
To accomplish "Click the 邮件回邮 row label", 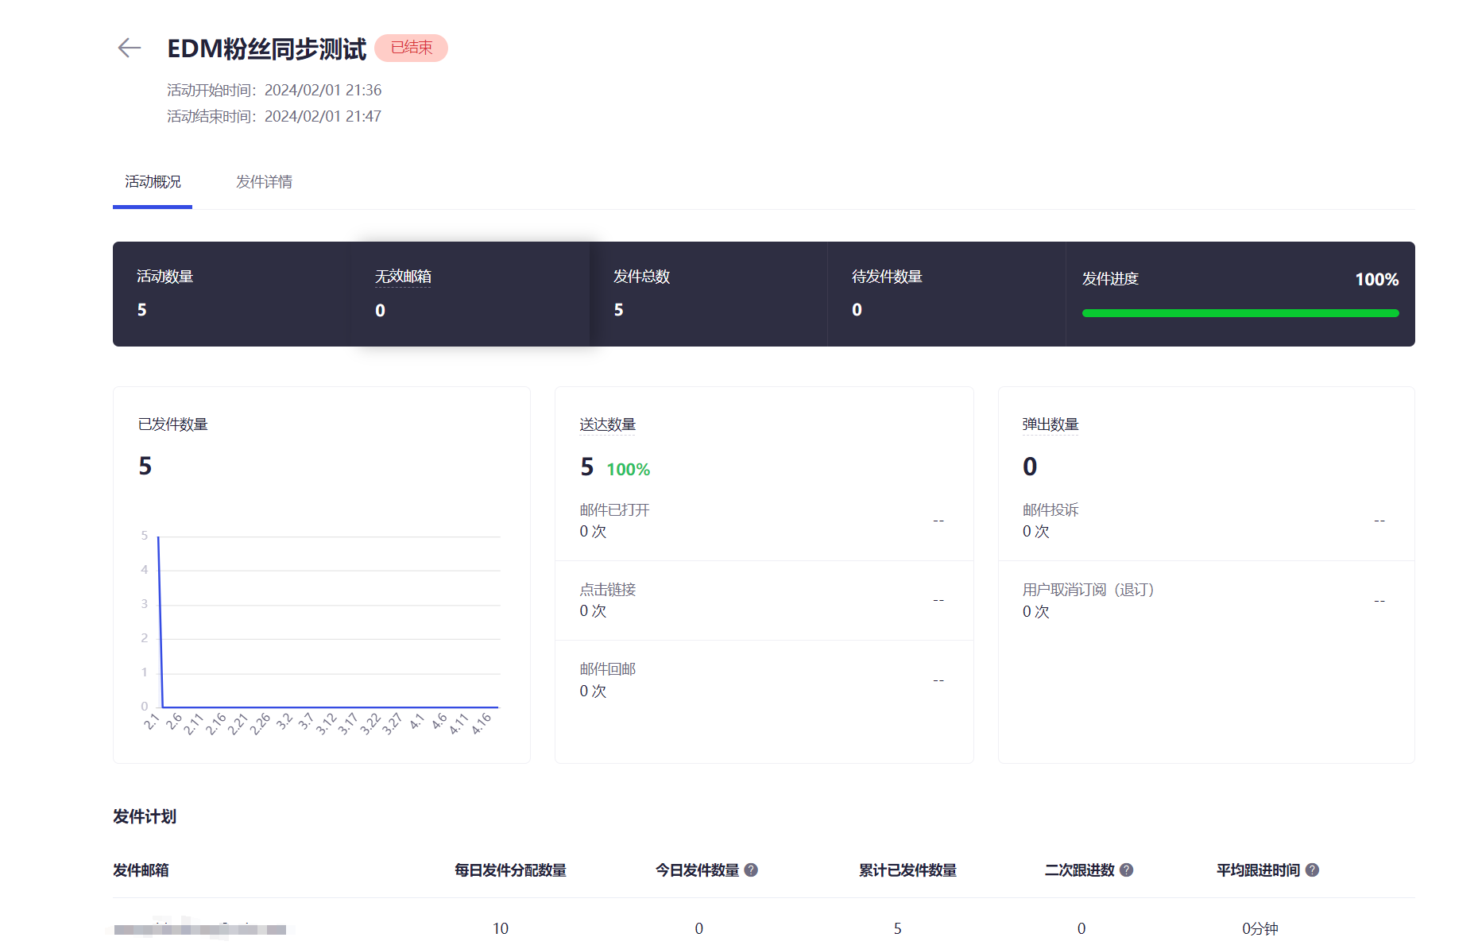I will pyautogui.click(x=608, y=669).
